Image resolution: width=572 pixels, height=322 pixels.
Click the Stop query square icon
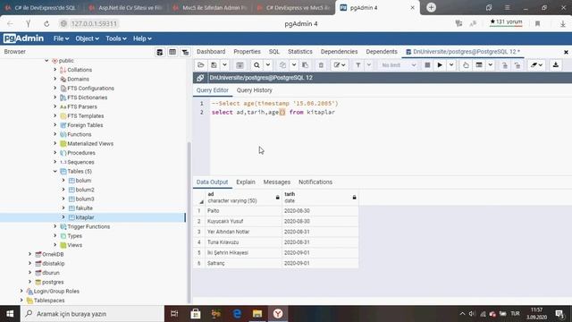tap(427, 65)
